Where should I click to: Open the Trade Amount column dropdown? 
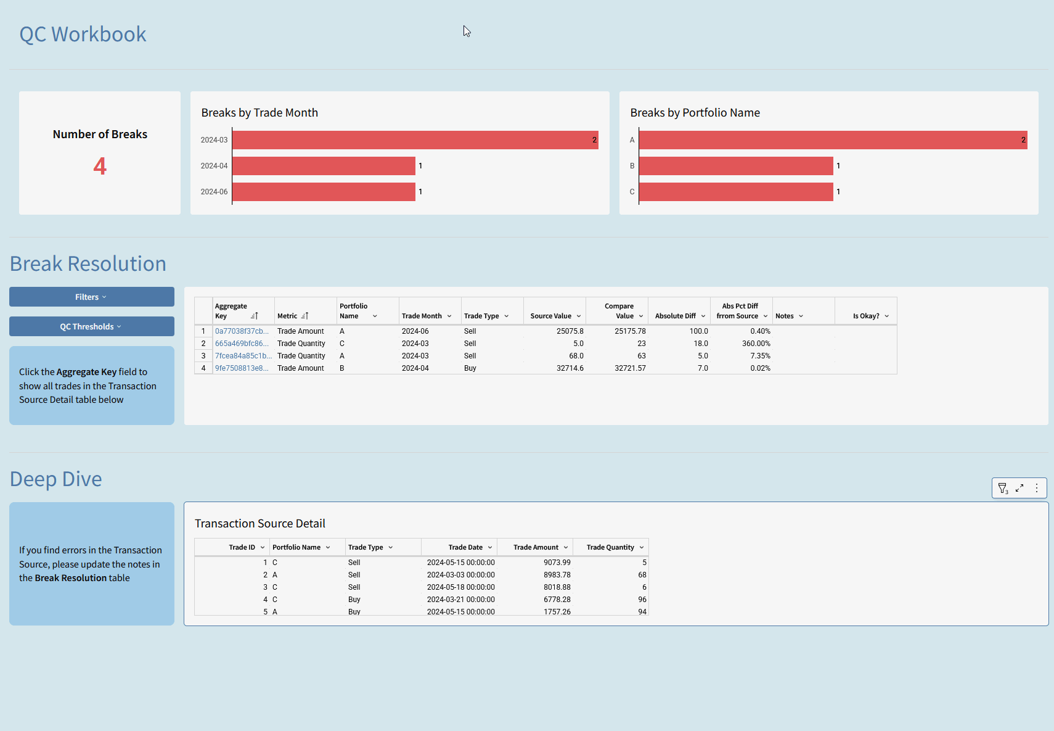tap(566, 548)
